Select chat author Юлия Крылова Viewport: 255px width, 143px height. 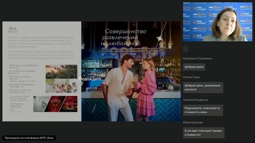193,122
